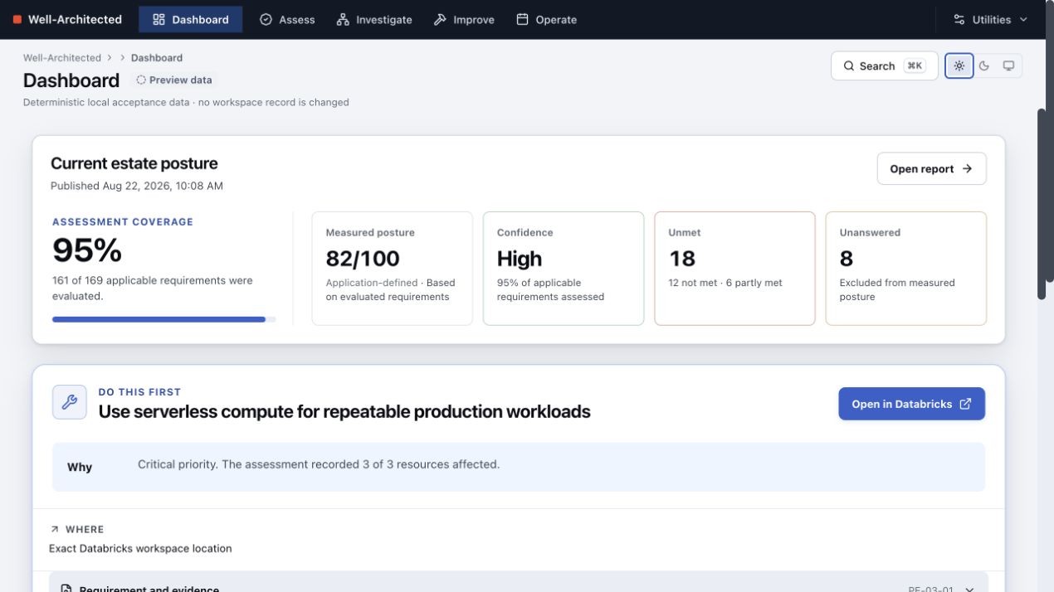
Task: Click the Why explanation text box
Action: [x=519, y=467]
